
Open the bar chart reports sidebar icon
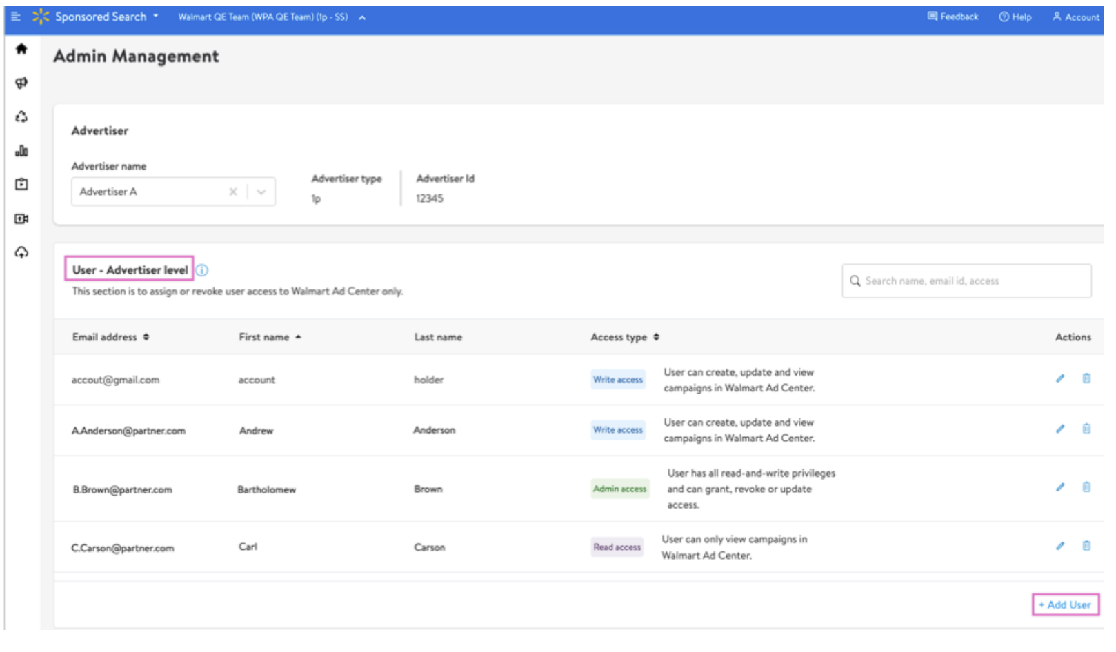[x=21, y=151]
